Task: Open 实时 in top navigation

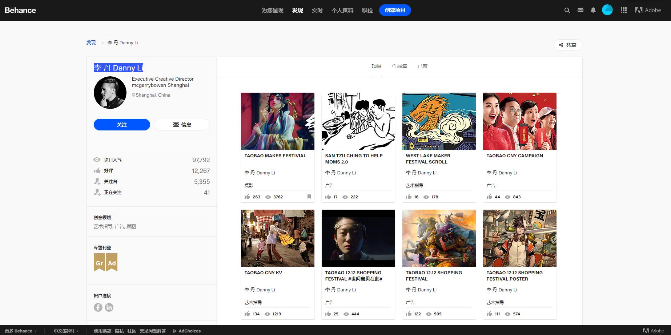Action: pos(317,10)
